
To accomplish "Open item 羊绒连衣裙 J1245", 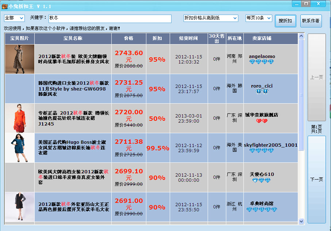I will pos(73,118).
